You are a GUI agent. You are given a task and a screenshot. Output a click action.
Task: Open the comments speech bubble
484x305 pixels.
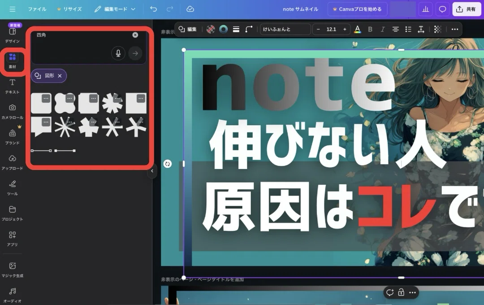(x=442, y=9)
